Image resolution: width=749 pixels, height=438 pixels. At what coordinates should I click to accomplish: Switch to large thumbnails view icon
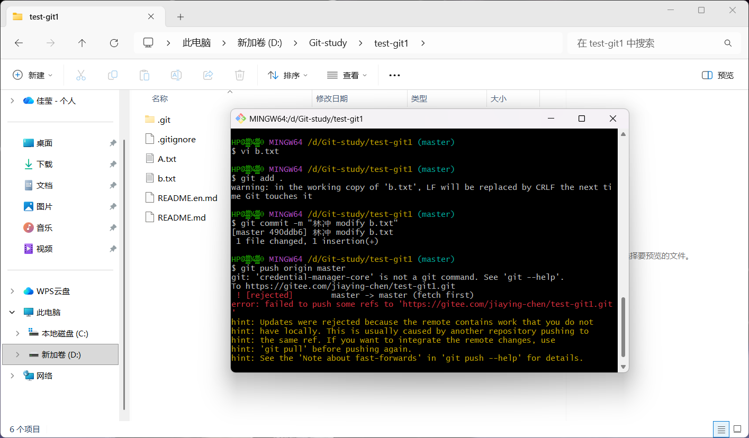[x=737, y=429]
